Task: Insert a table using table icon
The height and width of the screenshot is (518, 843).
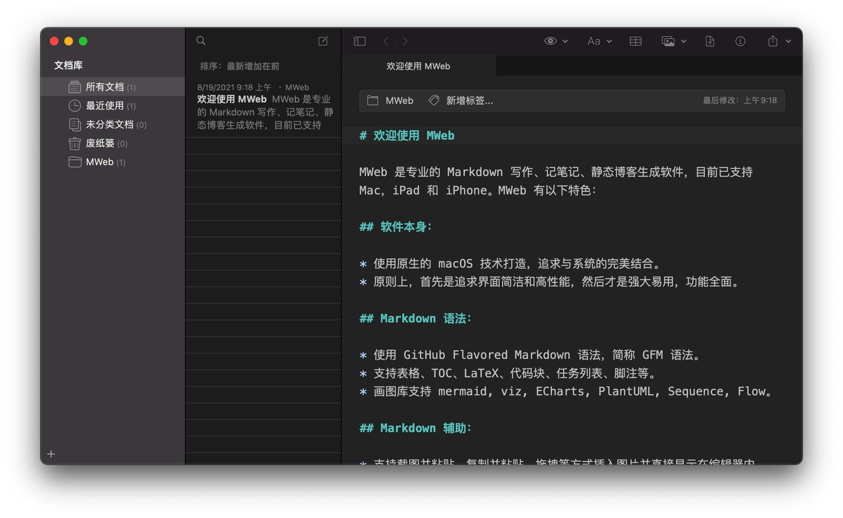Action: 635,41
